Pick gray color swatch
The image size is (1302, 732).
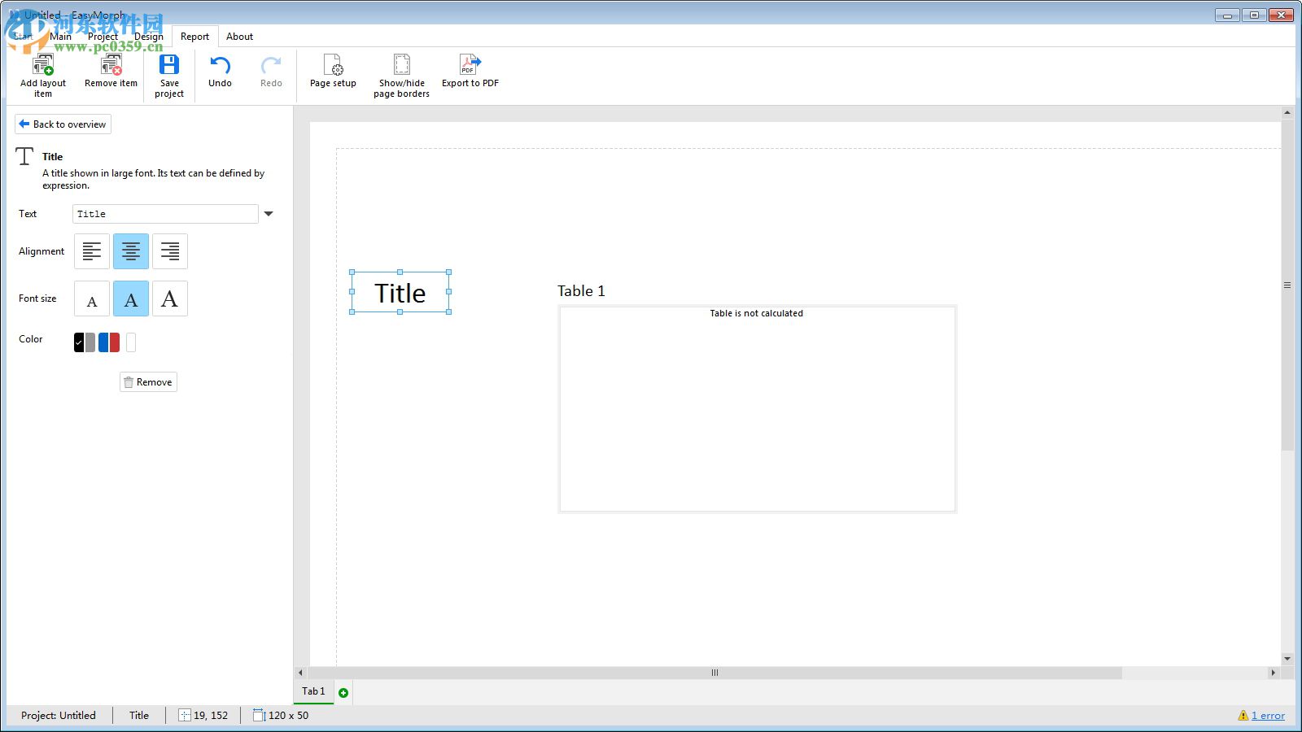90,342
